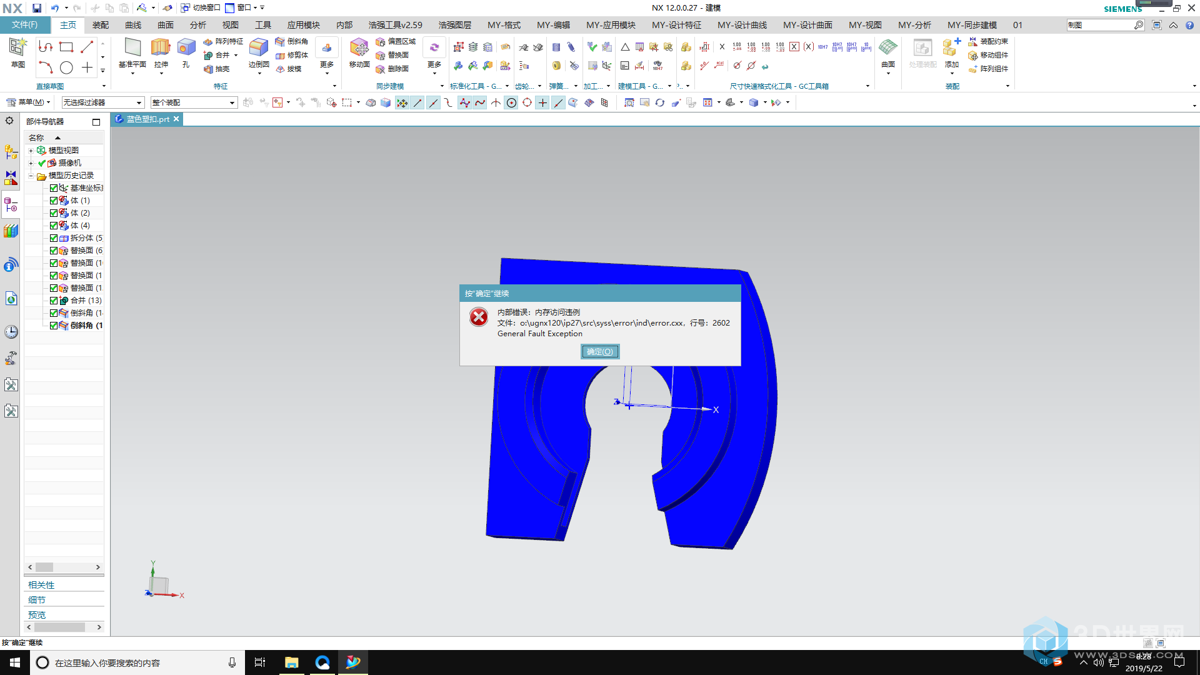Click the navigator horizontal scrollbar thumb
This screenshot has height=675, width=1200.
coord(44,567)
